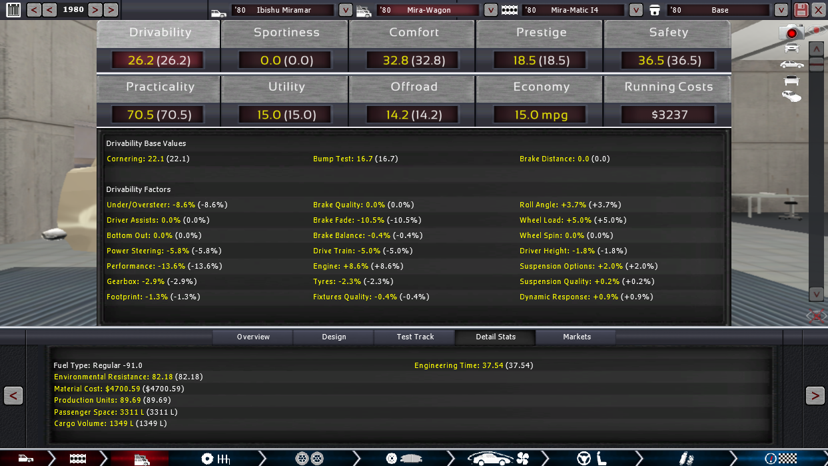This screenshot has height=466, width=828.
Task: Switch to rear view car icon
Action: (x=791, y=81)
